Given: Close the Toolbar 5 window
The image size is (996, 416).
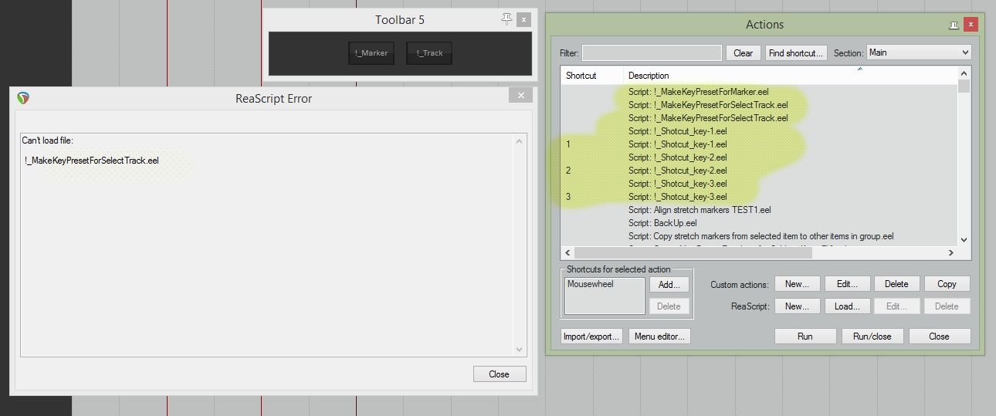Looking at the screenshot, I should (523, 19).
